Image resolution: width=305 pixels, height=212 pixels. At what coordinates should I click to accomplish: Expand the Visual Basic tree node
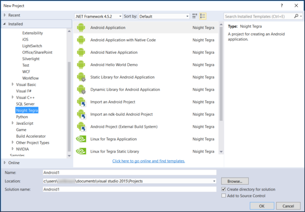13,84
